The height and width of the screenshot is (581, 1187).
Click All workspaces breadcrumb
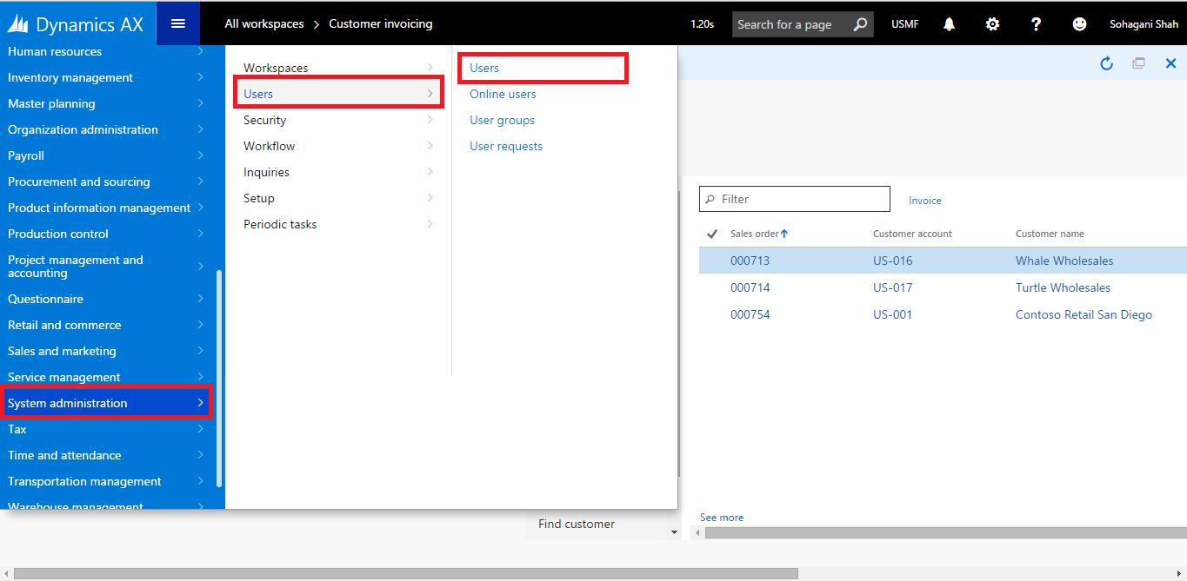tap(264, 23)
